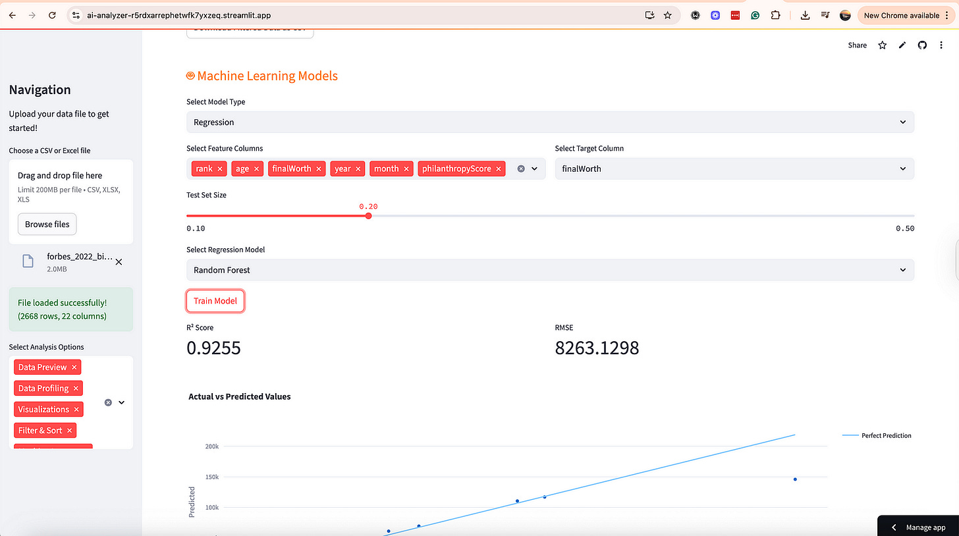Remove the year feature tag
The height and width of the screenshot is (536, 959).
click(x=358, y=169)
